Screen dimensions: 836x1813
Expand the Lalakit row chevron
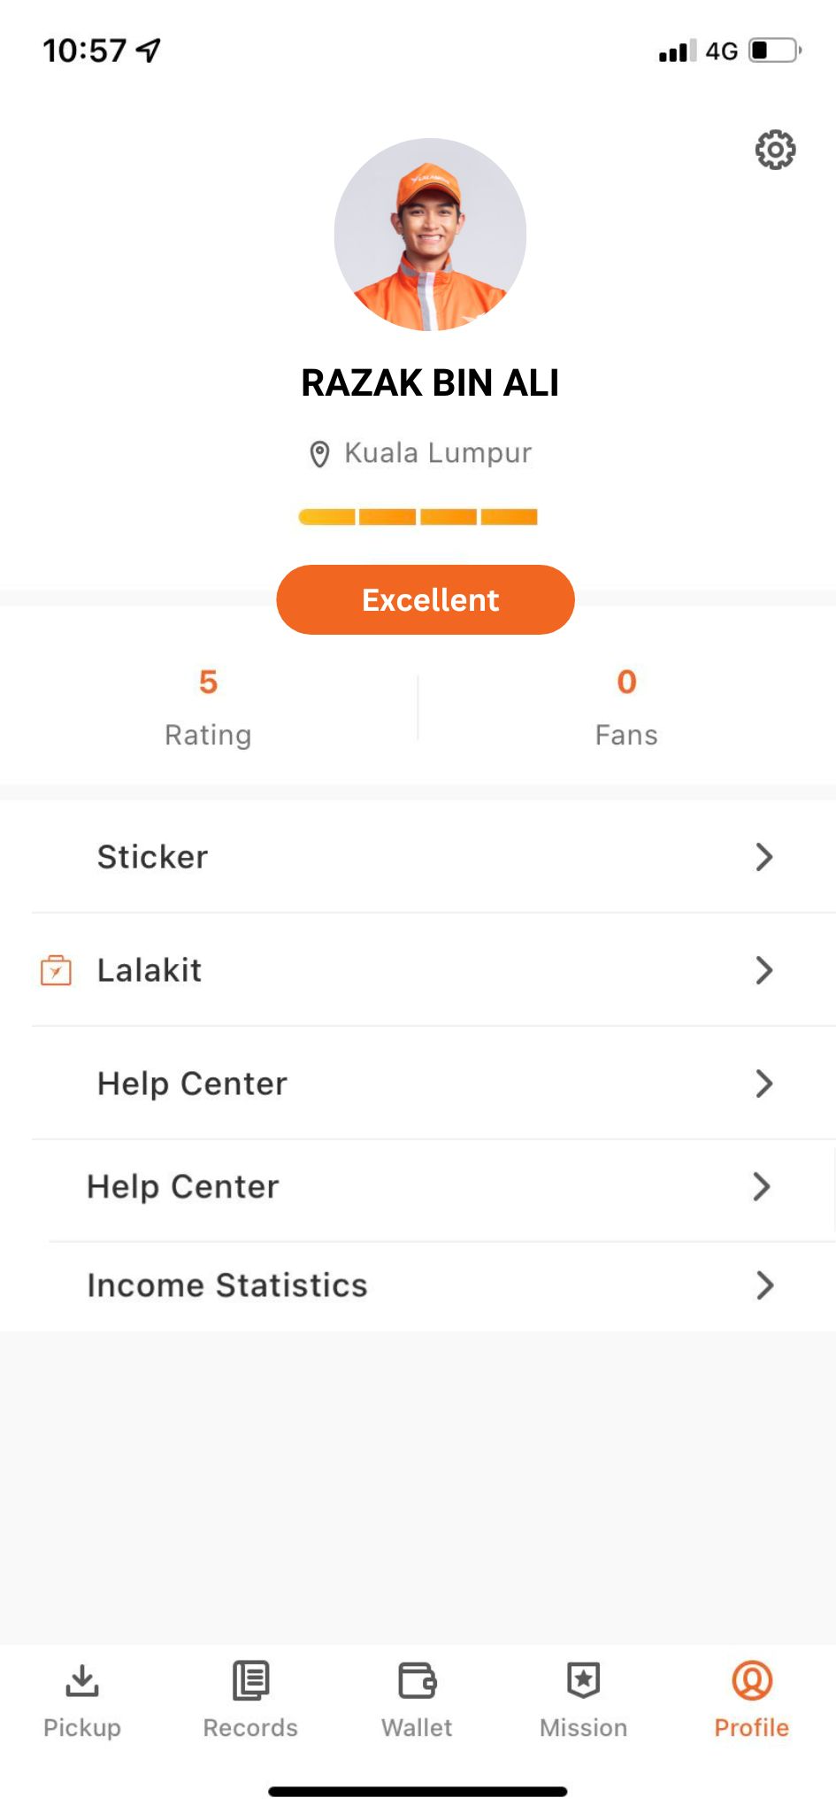coord(764,970)
